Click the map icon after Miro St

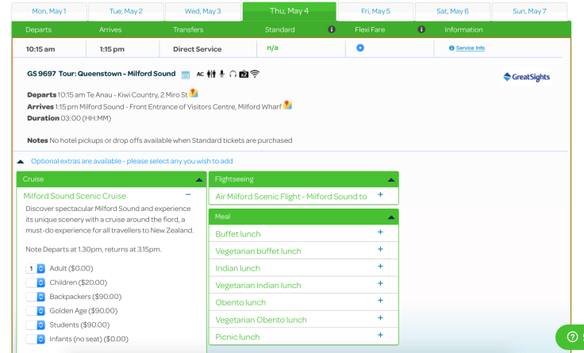point(194,94)
